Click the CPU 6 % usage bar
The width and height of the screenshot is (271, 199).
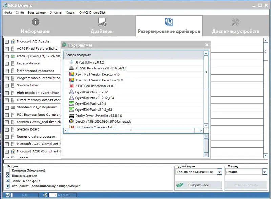[25, 195]
